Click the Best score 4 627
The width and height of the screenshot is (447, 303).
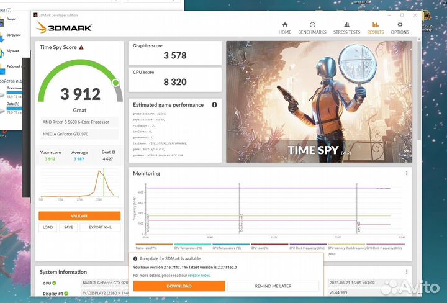tap(108, 159)
